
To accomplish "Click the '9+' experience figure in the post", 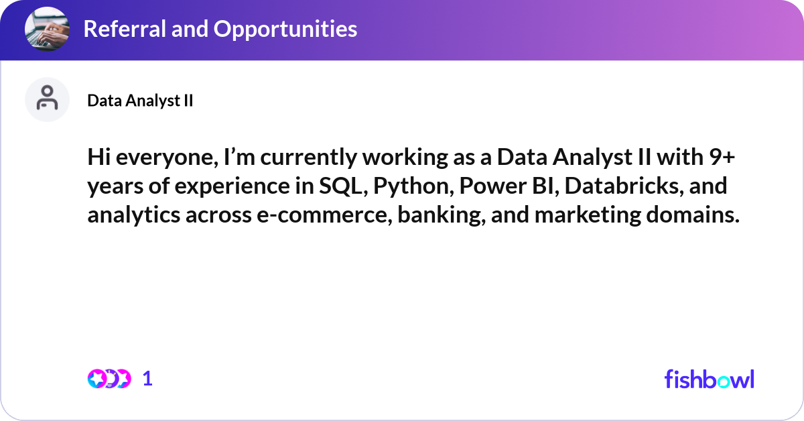I will pos(722,160).
